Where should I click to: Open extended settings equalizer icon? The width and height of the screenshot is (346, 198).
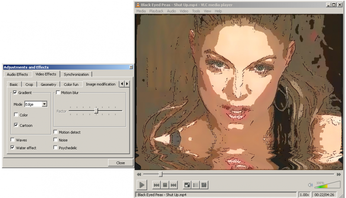[x=204, y=185]
